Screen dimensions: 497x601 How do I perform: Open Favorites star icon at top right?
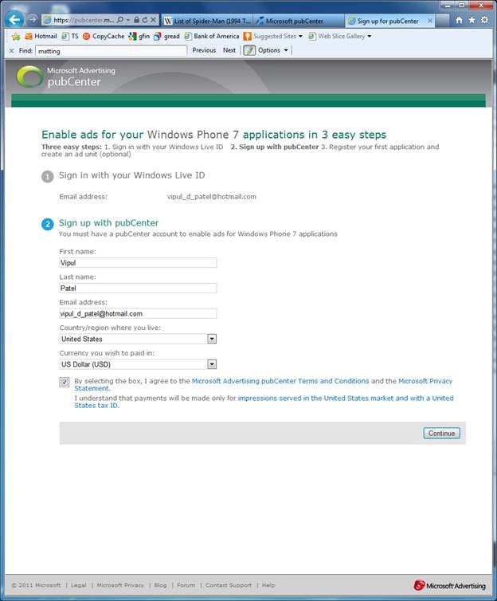click(472, 20)
